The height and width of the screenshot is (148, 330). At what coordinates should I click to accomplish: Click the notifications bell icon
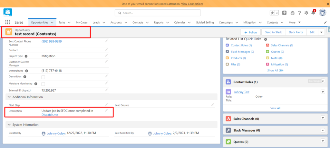point(313,13)
